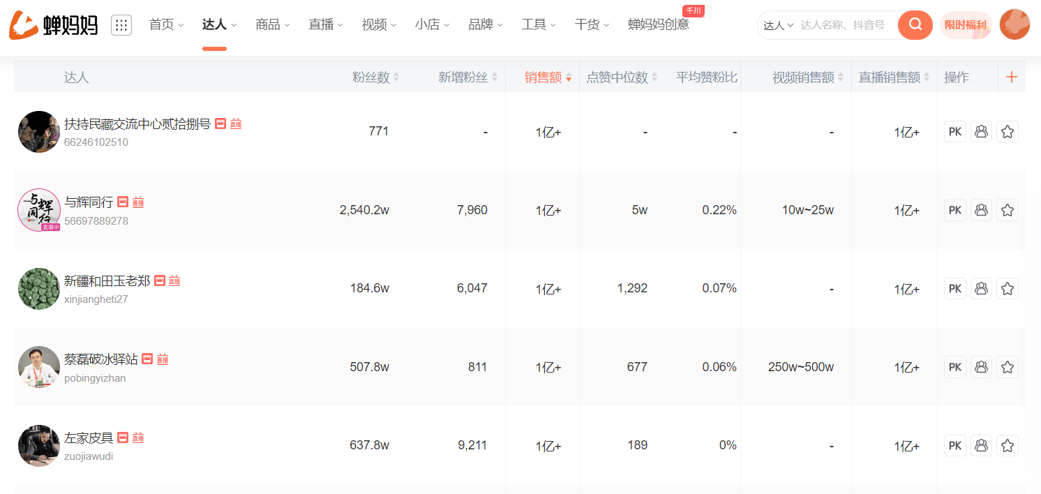This screenshot has height=494, width=1041.
Task: Open the 蔡磊破冰驿站 creator name link
Action: 101,359
